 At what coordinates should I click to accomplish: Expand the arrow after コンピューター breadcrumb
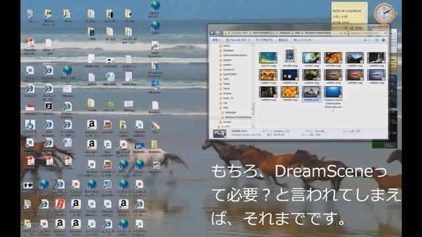251,33
